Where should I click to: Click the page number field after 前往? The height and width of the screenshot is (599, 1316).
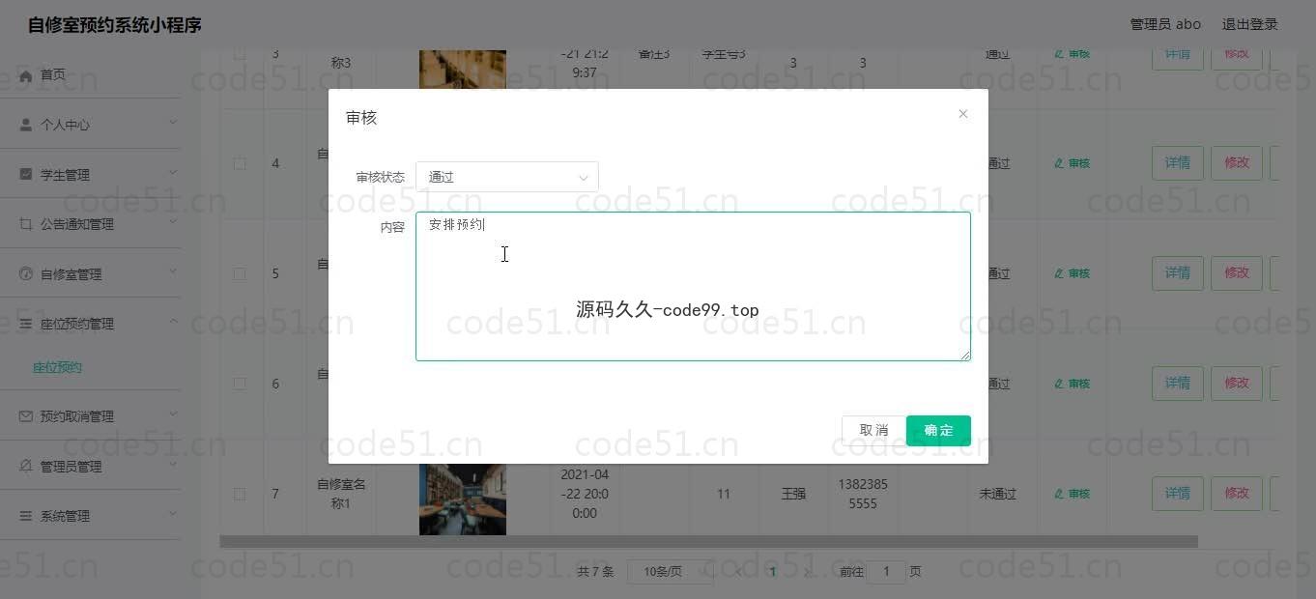(x=886, y=572)
